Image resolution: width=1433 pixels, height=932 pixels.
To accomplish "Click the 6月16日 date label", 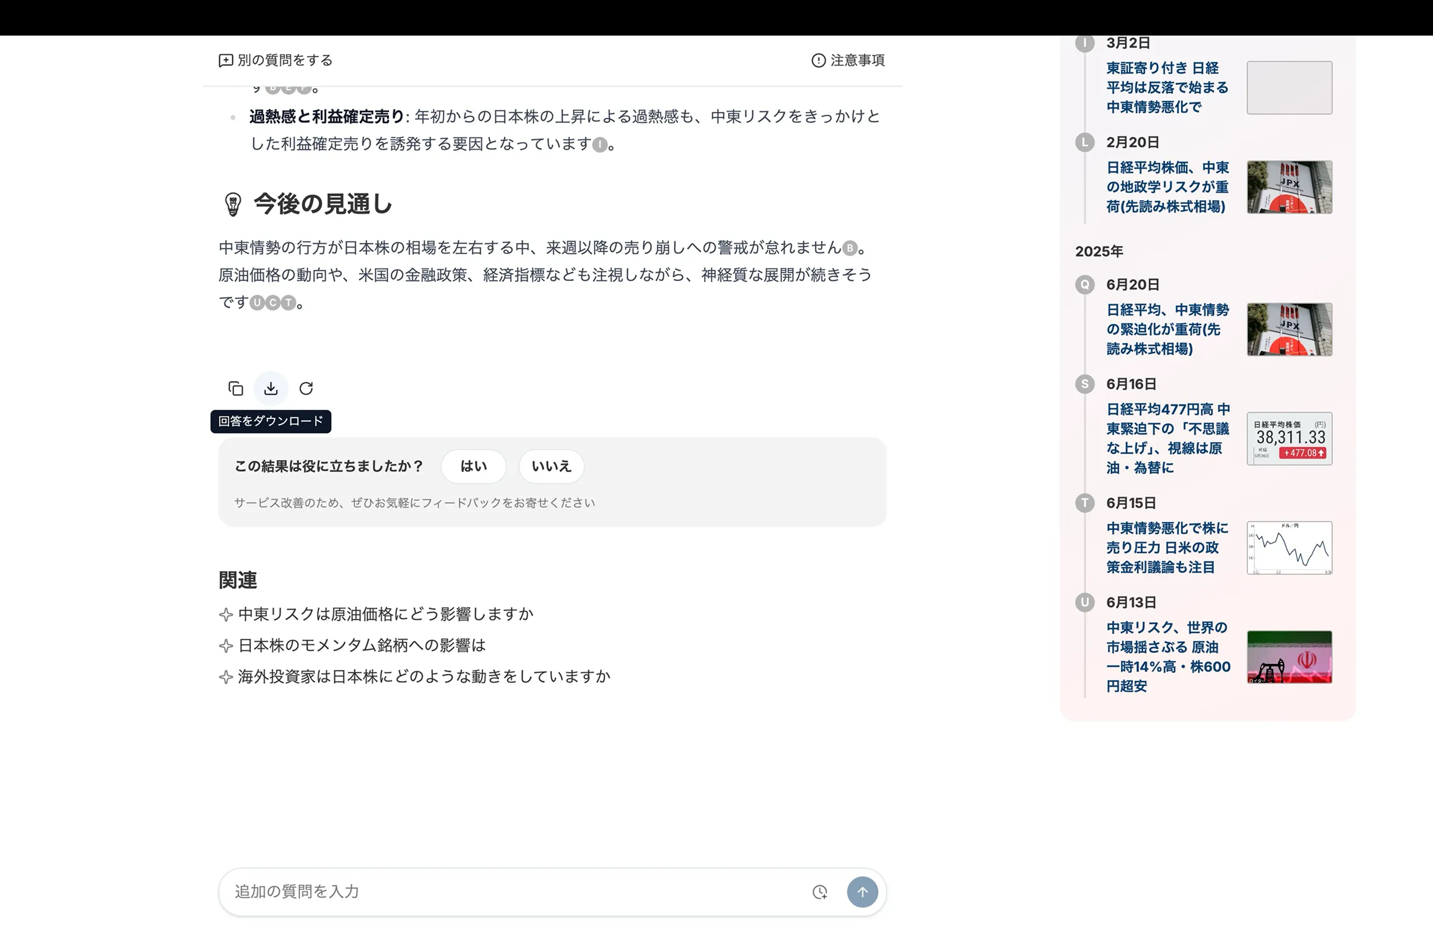I will click(x=1131, y=384).
